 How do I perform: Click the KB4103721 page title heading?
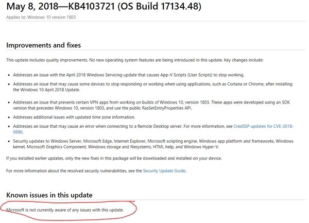pos(104,6)
